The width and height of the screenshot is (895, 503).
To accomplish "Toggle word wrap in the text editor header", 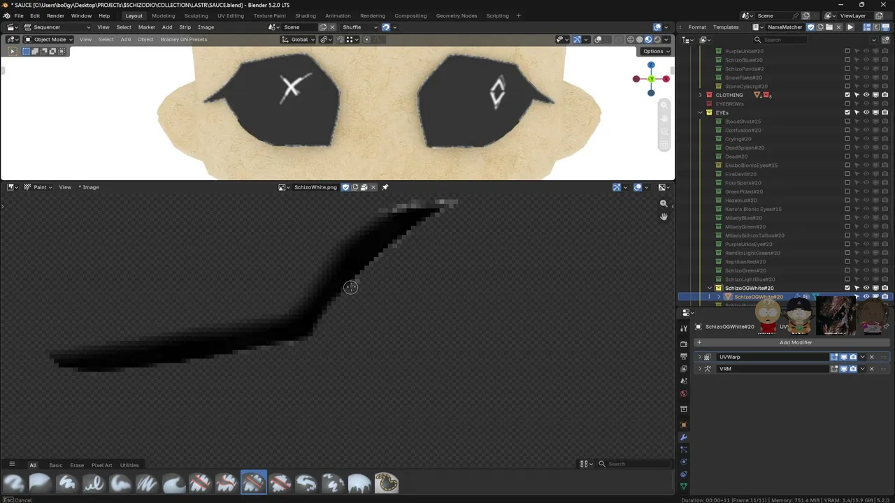I will pyautogui.click(x=876, y=27).
